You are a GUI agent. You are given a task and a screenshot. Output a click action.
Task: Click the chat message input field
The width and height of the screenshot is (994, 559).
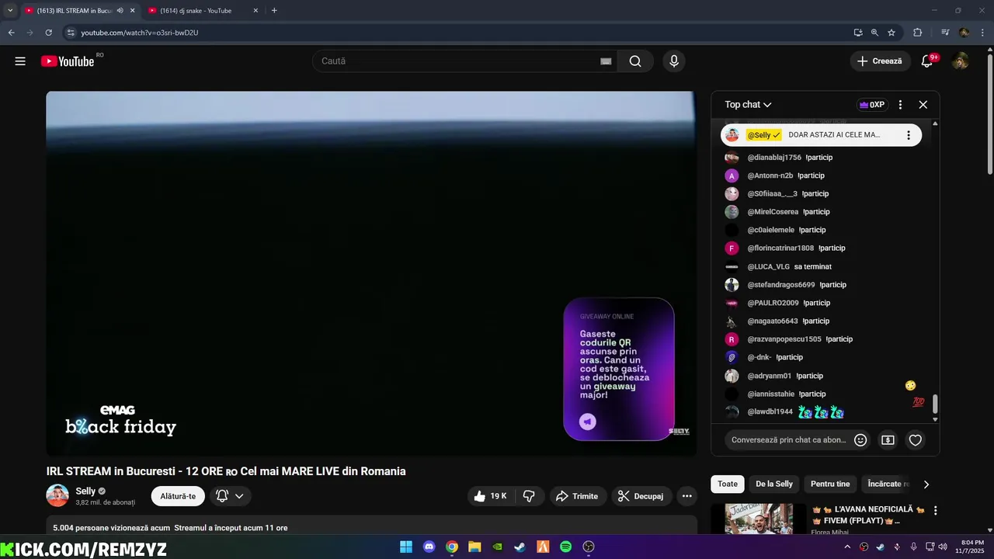[x=788, y=440]
